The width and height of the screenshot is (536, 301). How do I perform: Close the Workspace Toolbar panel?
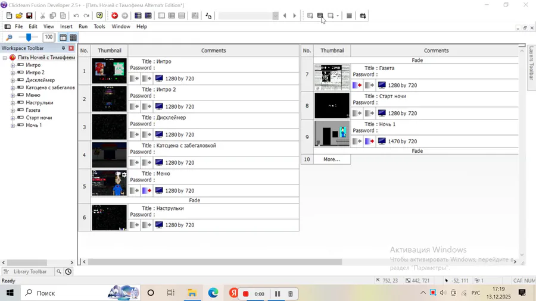click(x=71, y=48)
